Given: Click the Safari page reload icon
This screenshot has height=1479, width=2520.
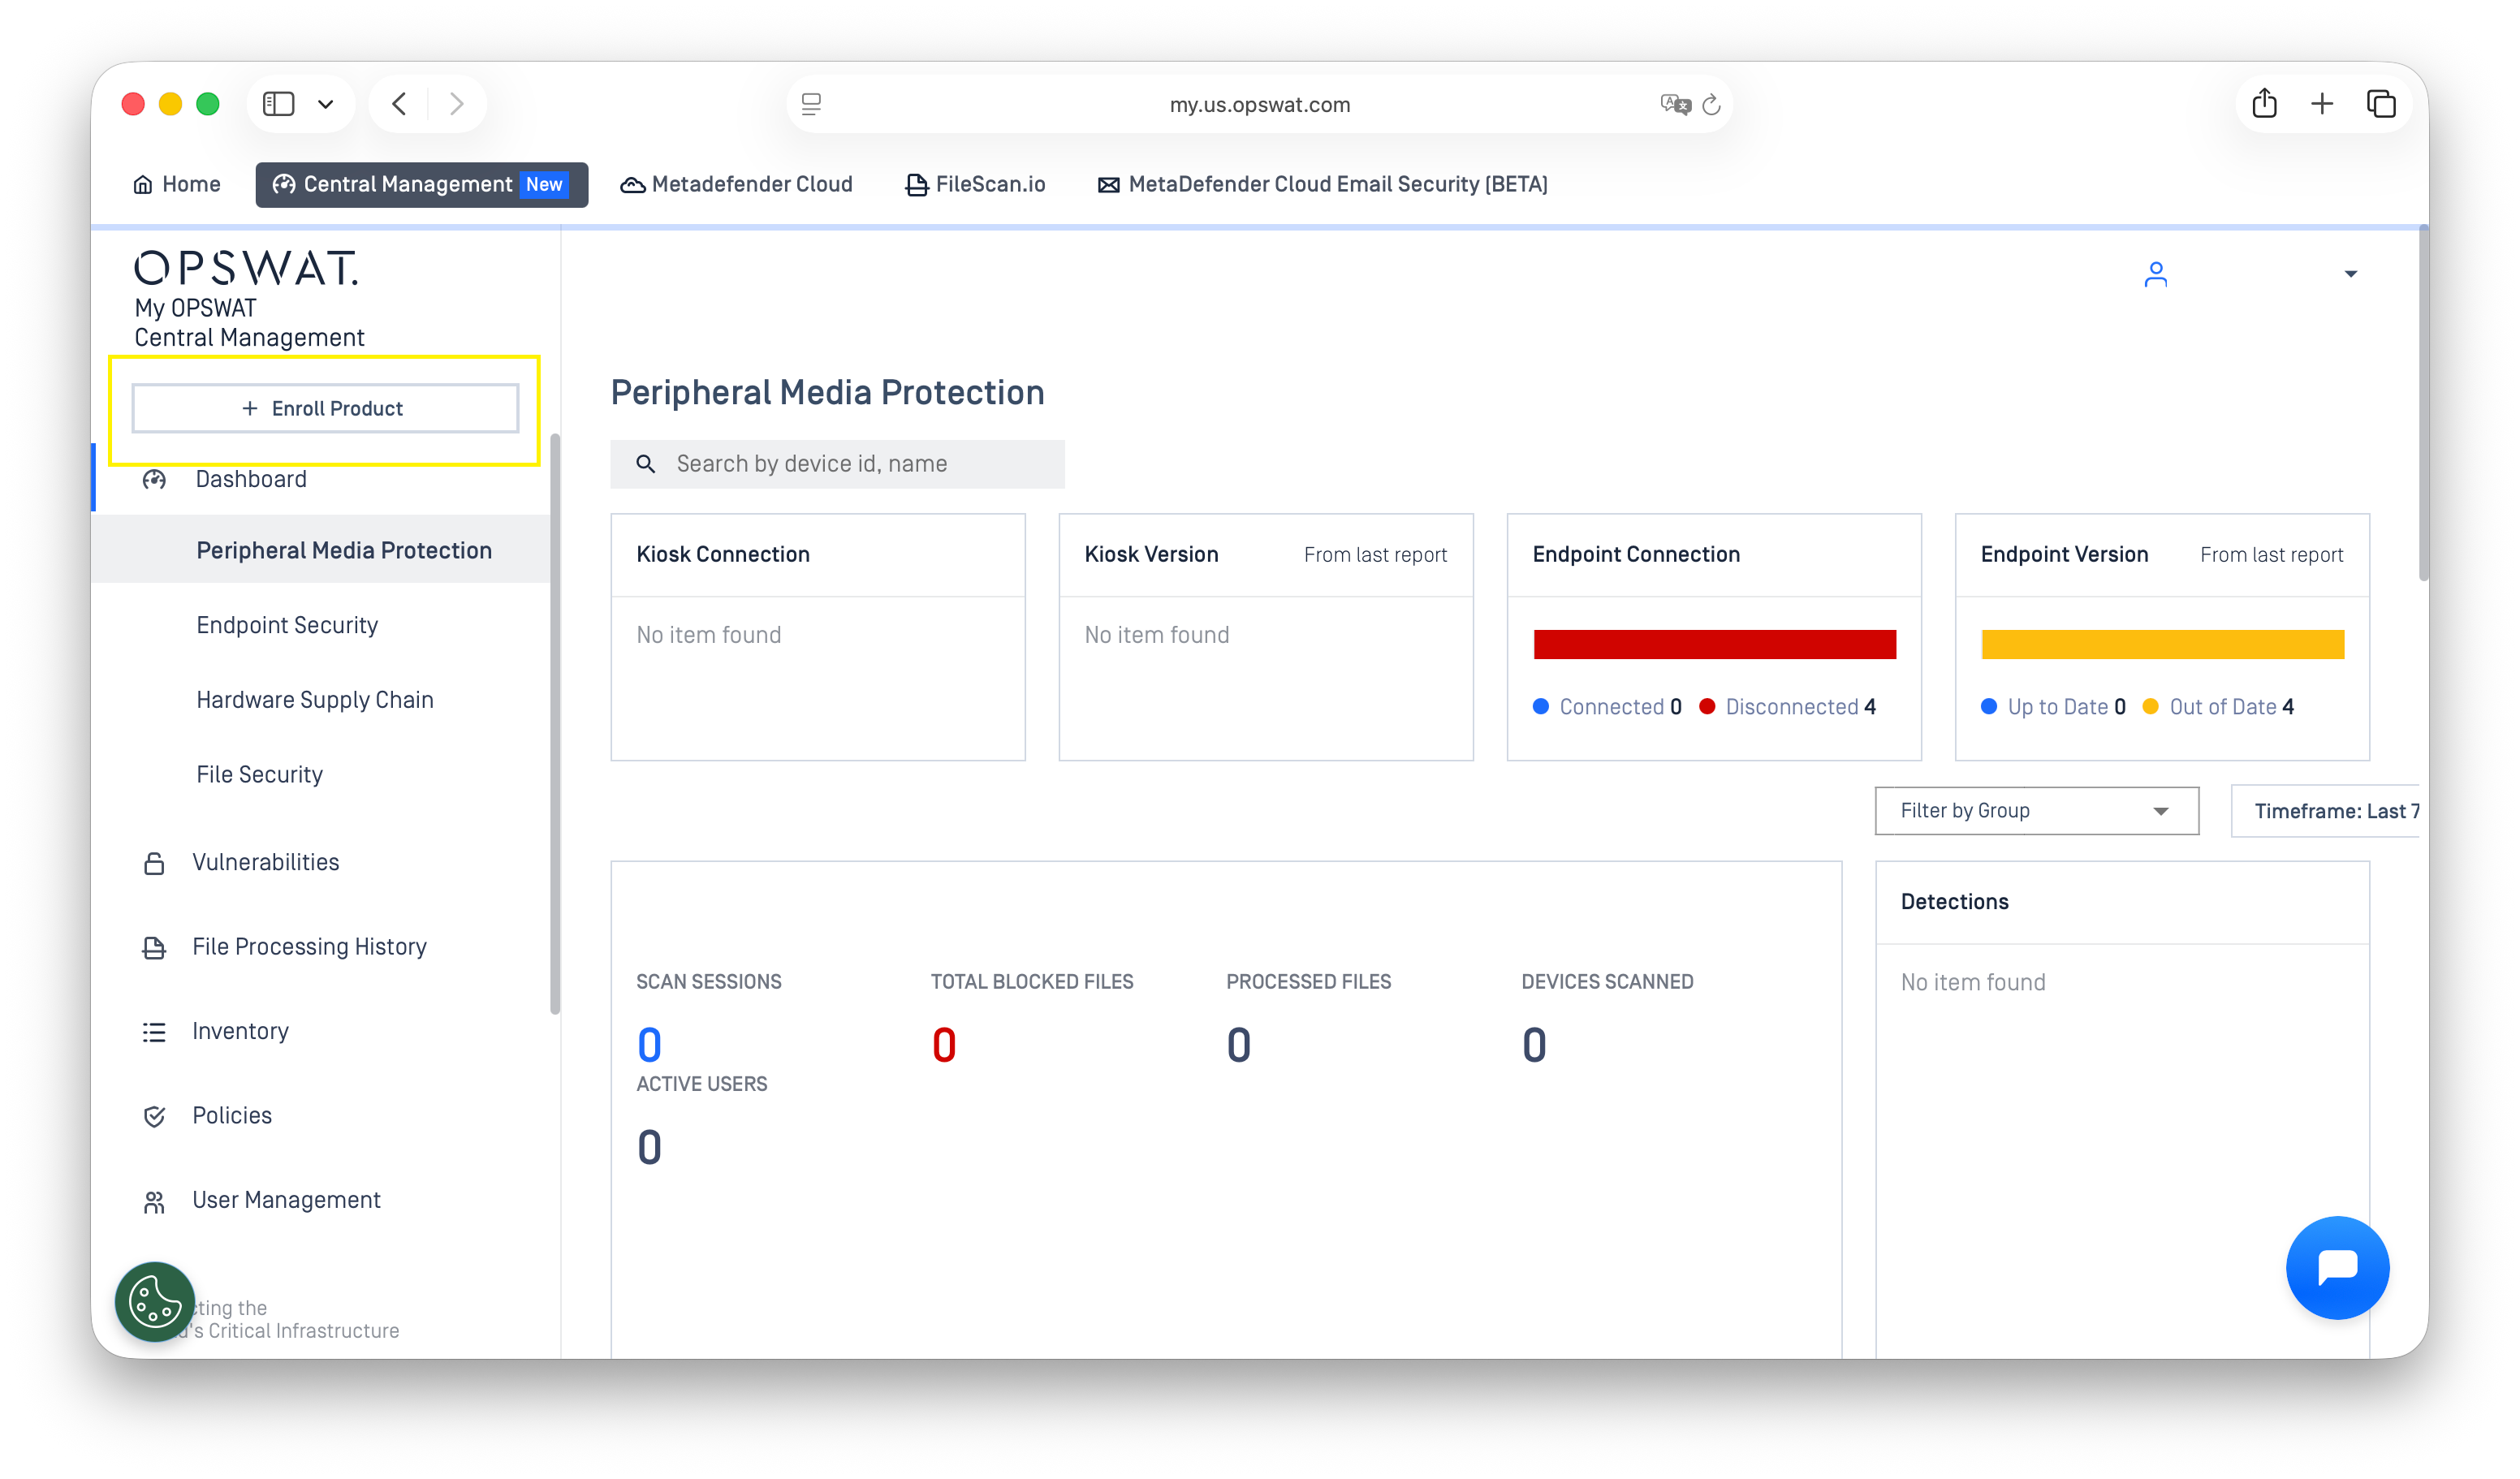Looking at the screenshot, I should tap(1711, 104).
